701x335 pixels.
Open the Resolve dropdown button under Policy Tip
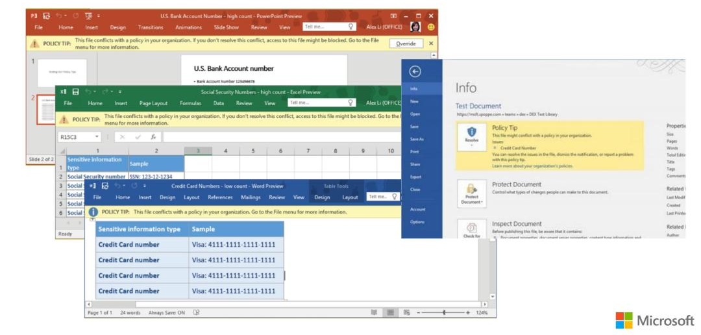coord(472,136)
